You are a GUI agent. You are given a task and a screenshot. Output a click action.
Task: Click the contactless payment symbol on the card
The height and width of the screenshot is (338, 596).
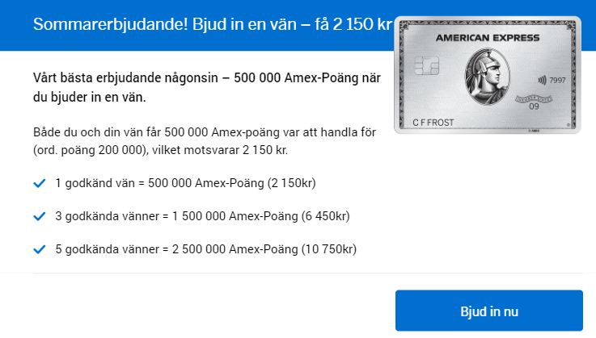click(541, 80)
